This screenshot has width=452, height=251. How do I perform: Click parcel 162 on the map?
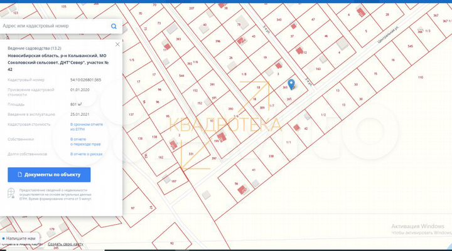point(161,158)
